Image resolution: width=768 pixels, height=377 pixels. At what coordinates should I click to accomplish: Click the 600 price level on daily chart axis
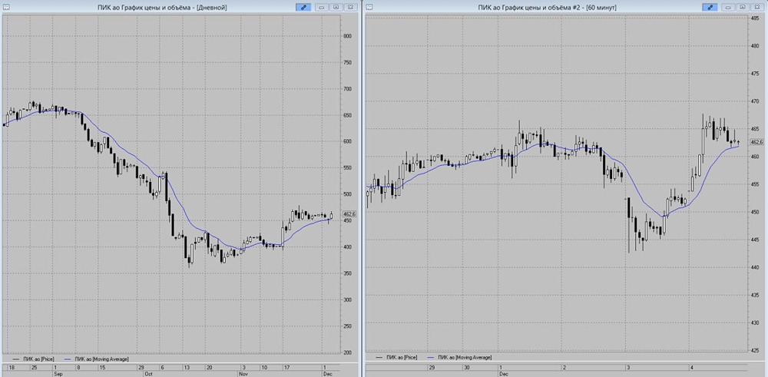pos(348,141)
